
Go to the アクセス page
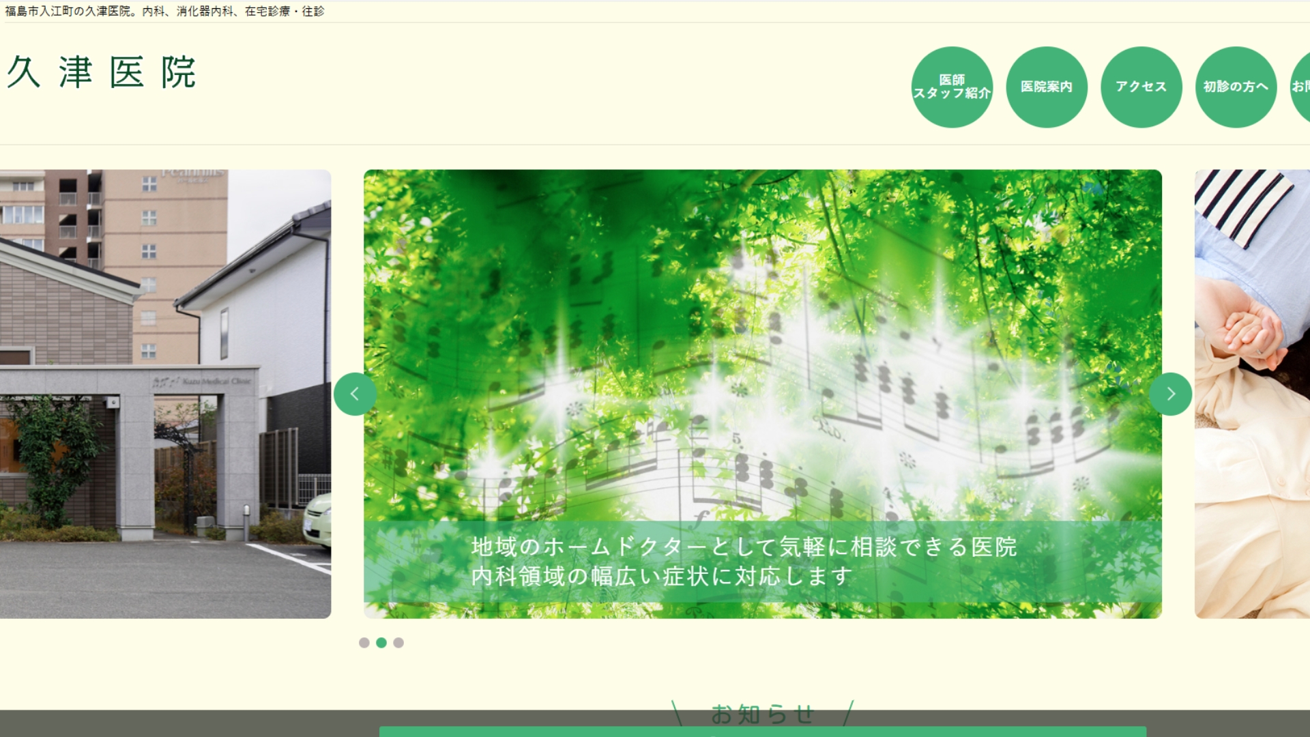(1141, 87)
